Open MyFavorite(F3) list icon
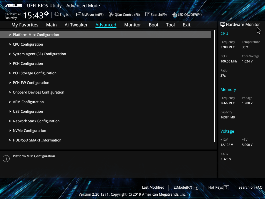 pyautogui.click(x=78, y=15)
